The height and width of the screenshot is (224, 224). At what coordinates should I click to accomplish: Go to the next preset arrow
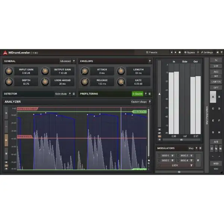(x=175, y=53)
